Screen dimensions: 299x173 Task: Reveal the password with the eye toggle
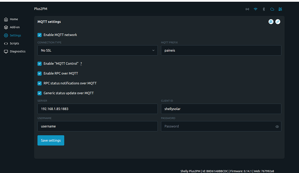pos(277,126)
